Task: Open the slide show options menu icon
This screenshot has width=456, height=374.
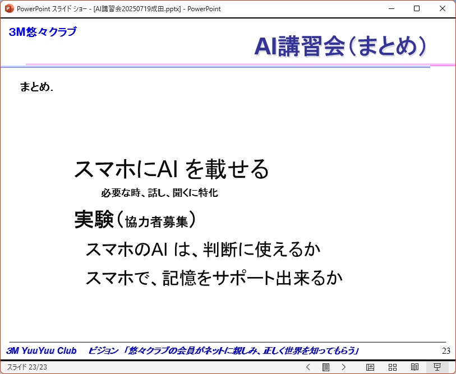Action: coord(326,367)
